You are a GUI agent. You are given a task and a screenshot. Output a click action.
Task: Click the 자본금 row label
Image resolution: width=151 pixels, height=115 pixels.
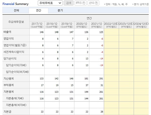click(x=8, y=111)
